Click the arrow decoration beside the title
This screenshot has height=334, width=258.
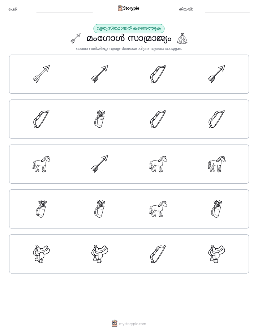tap(76, 38)
